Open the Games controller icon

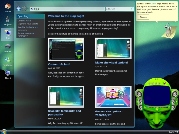[x=8, y=48]
